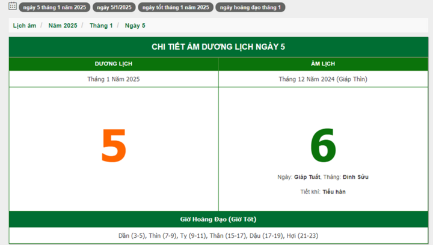Click 'Tháng 12 Năm 2024 (Giáp Thìn)' lunar label

tap(324, 79)
